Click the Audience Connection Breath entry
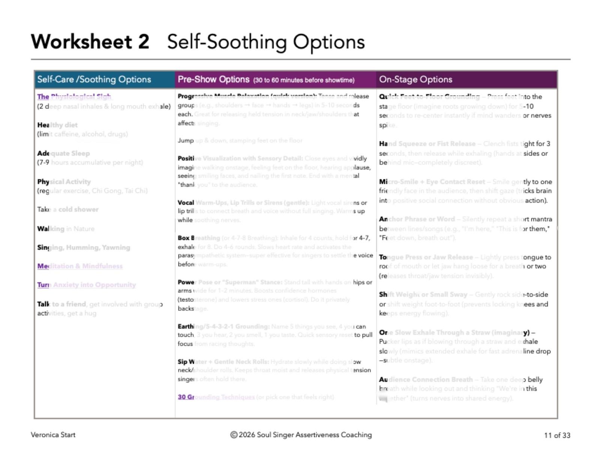 coord(426,380)
